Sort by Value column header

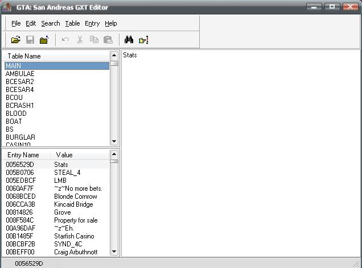[80, 155]
